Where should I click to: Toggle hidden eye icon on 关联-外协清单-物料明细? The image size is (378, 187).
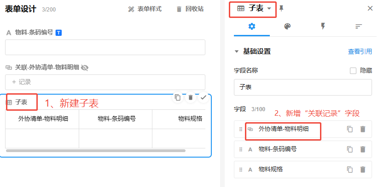(84, 68)
